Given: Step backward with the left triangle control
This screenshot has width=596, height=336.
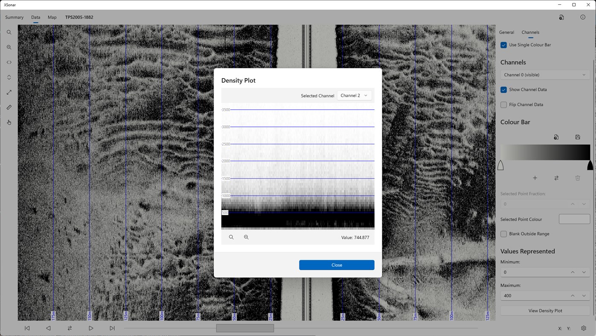Looking at the screenshot, I should point(48,328).
